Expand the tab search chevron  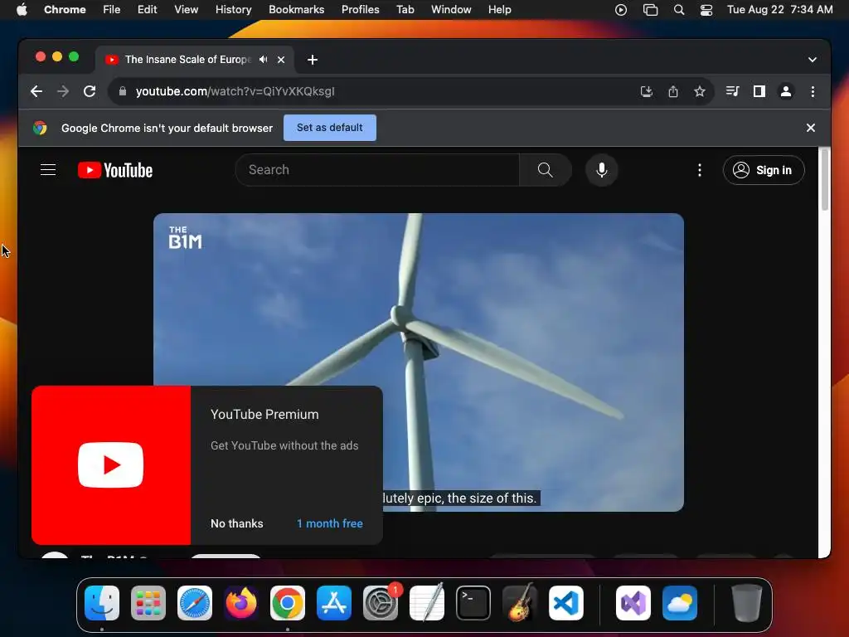[x=813, y=60]
